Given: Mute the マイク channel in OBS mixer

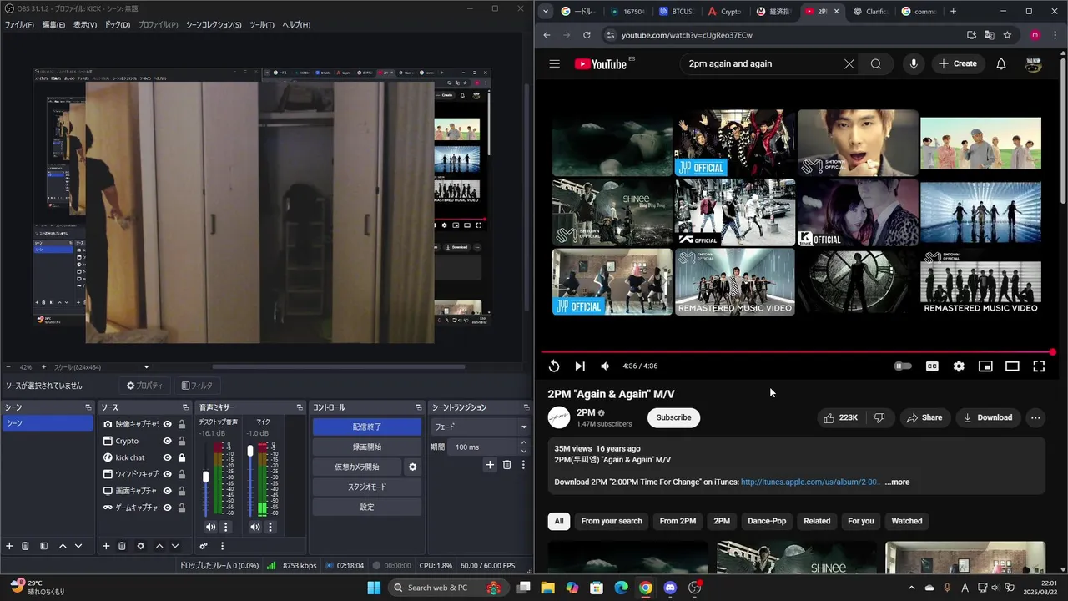Looking at the screenshot, I should (x=255, y=527).
